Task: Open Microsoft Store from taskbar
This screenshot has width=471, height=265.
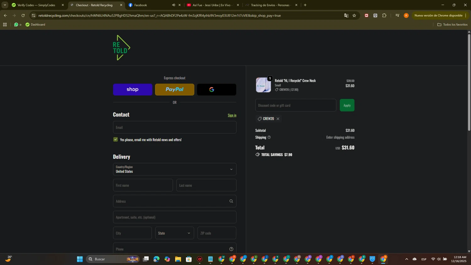Action: click(x=189, y=259)
